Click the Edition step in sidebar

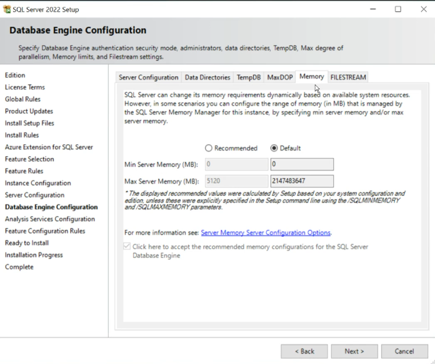pos(15,76)
